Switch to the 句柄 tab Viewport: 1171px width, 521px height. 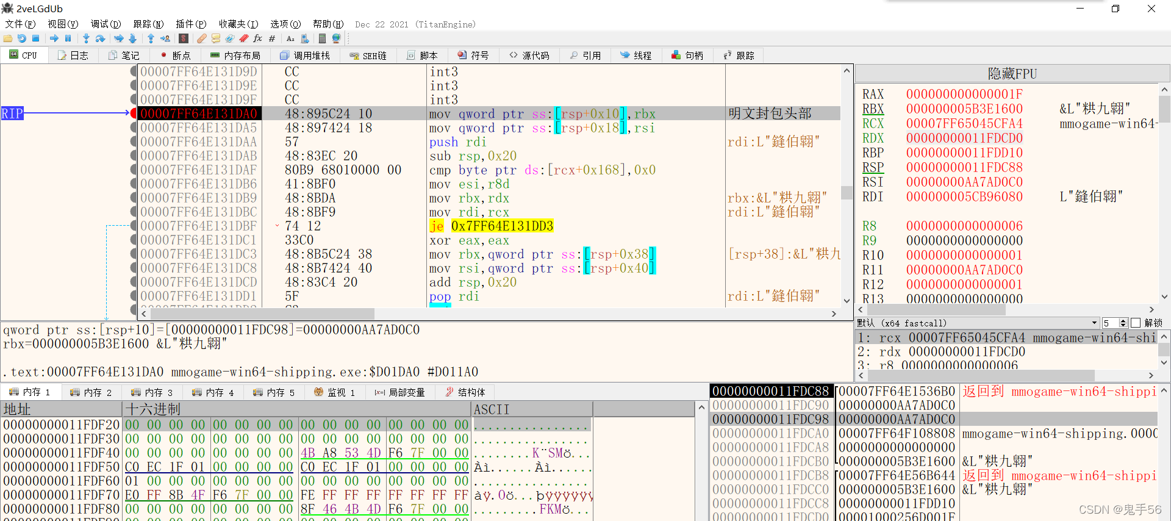click(x=687, y=56)
